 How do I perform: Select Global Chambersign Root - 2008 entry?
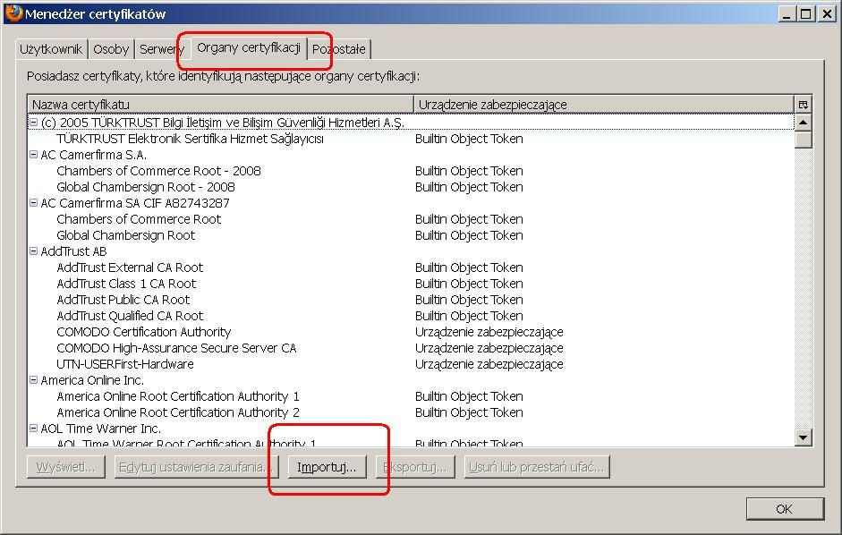(146, 187)
